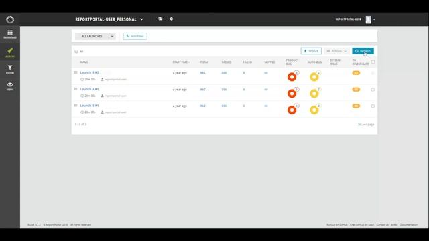This screenshot has width=429, height=241.
Task: Click Product Bug donut for Launch B #1
Action: coord(292,110)
